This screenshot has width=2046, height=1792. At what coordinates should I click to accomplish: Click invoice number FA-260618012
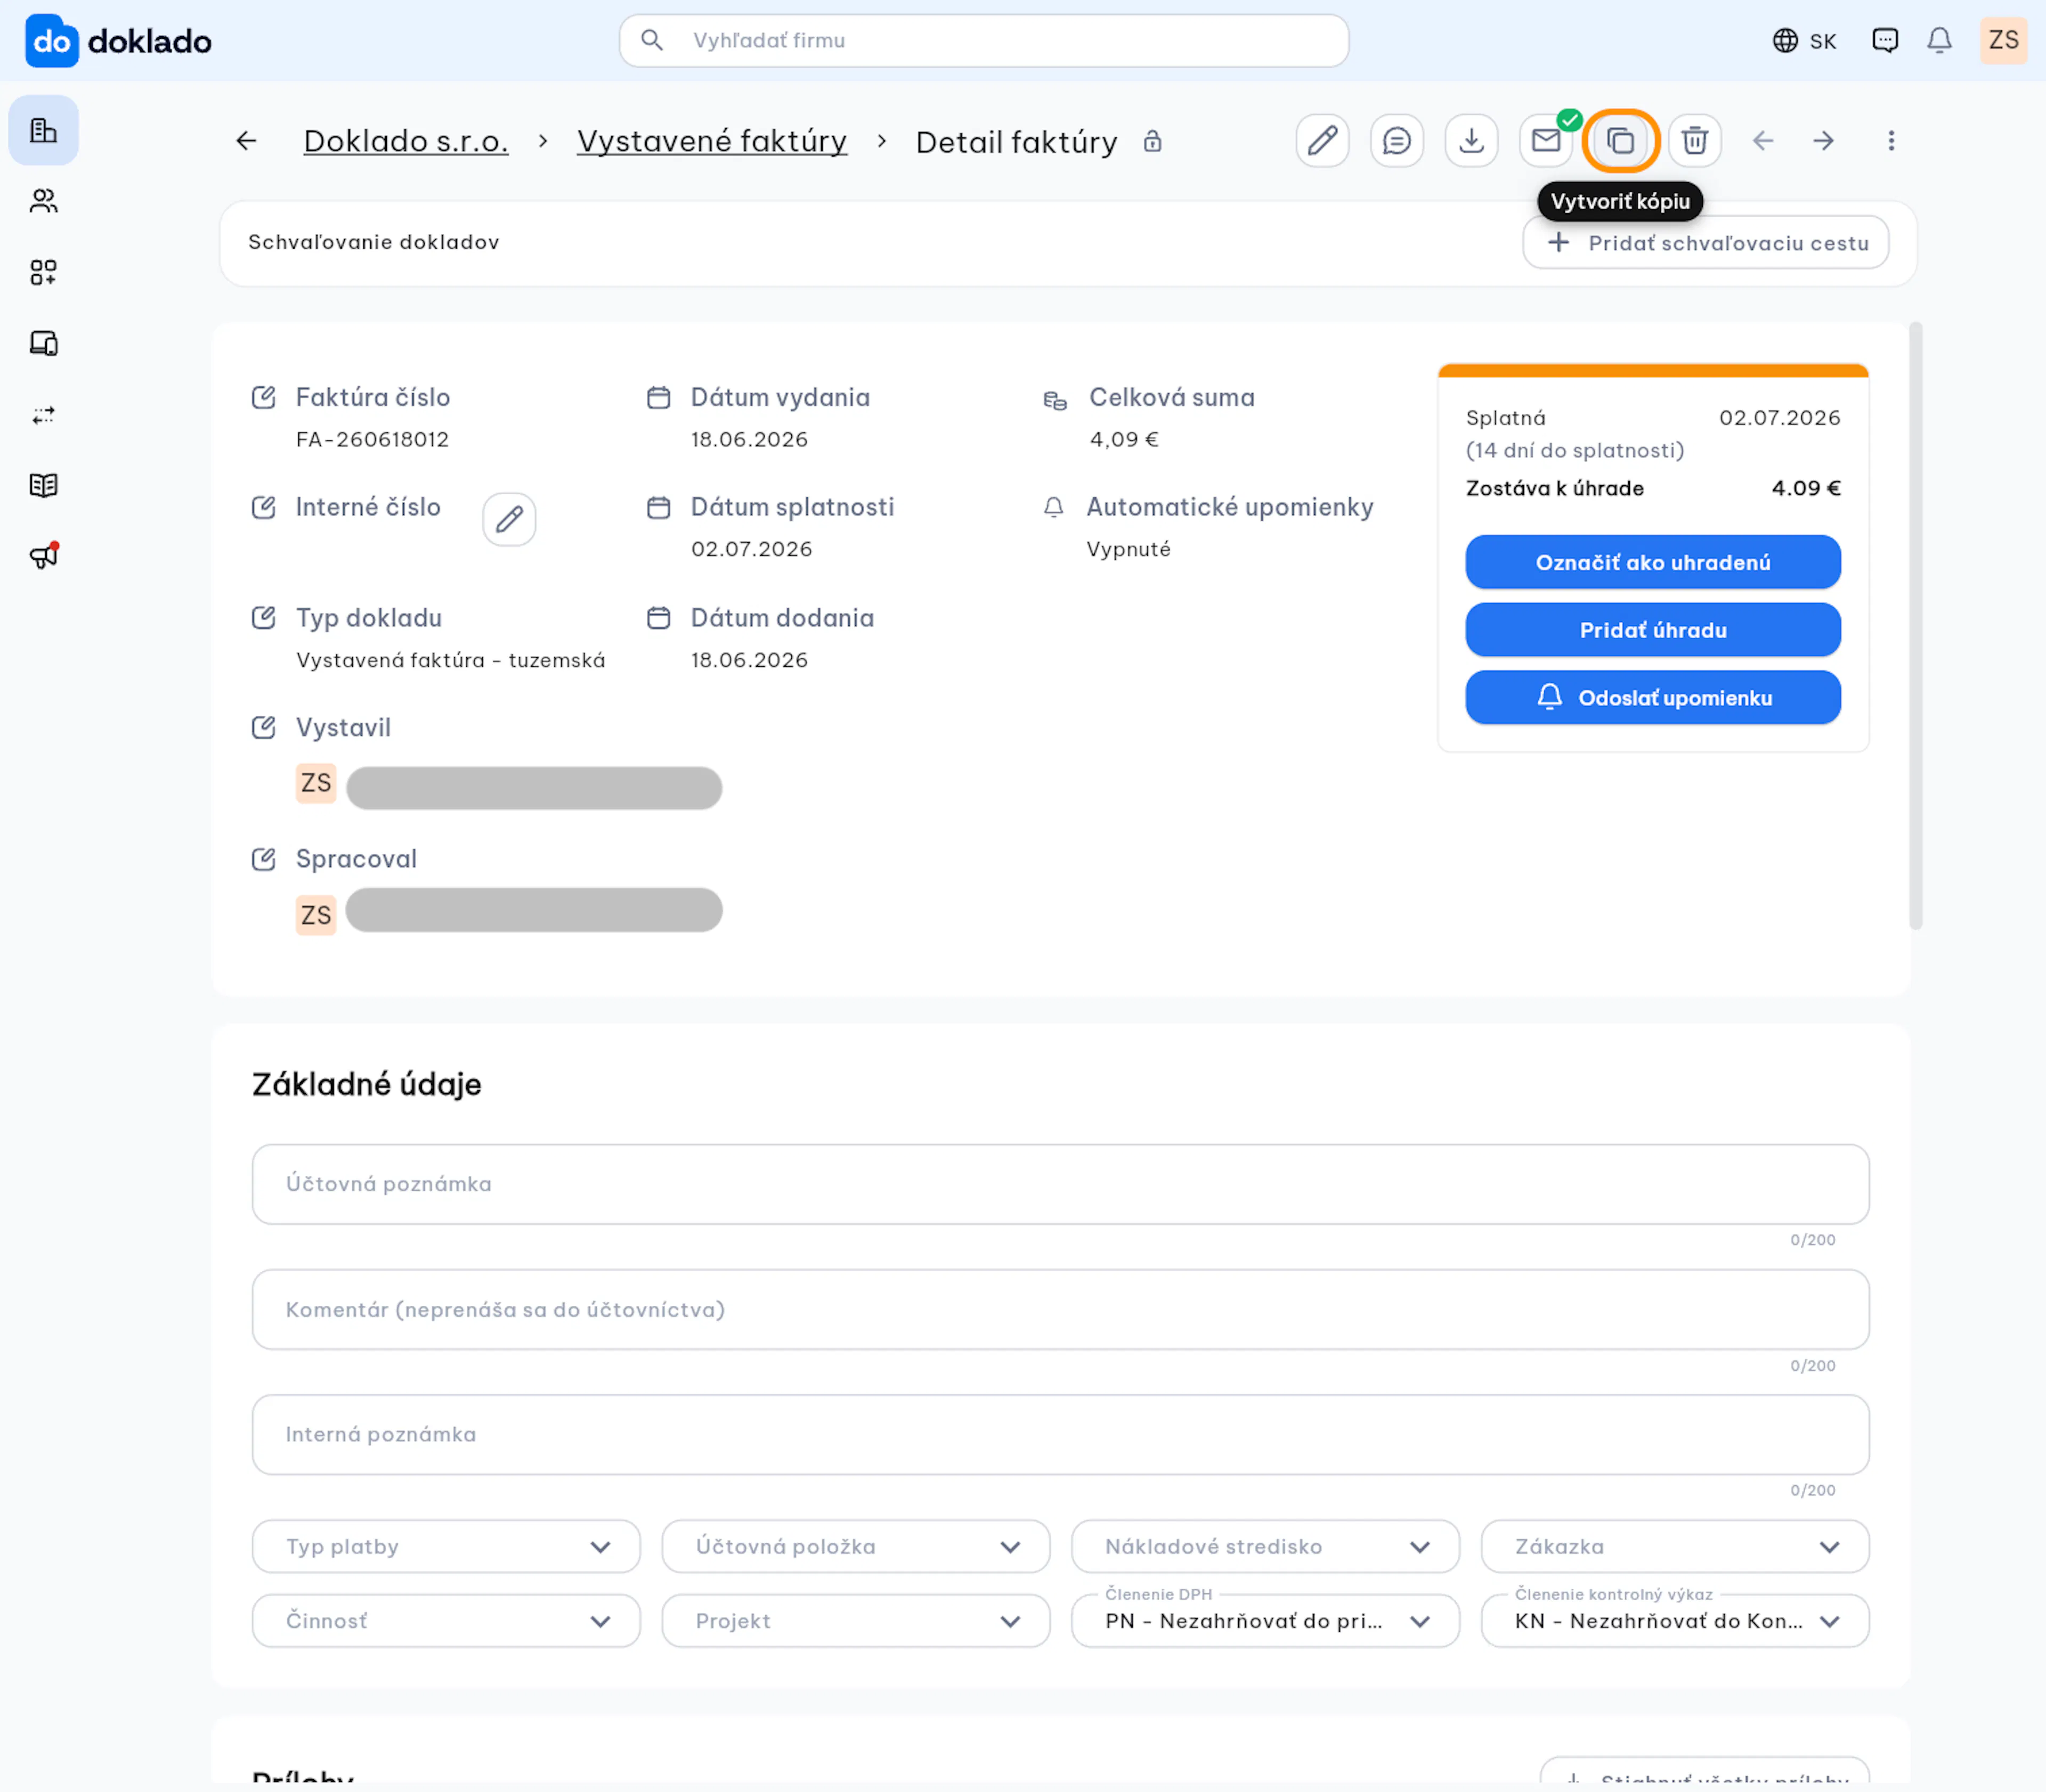point(372,439)
